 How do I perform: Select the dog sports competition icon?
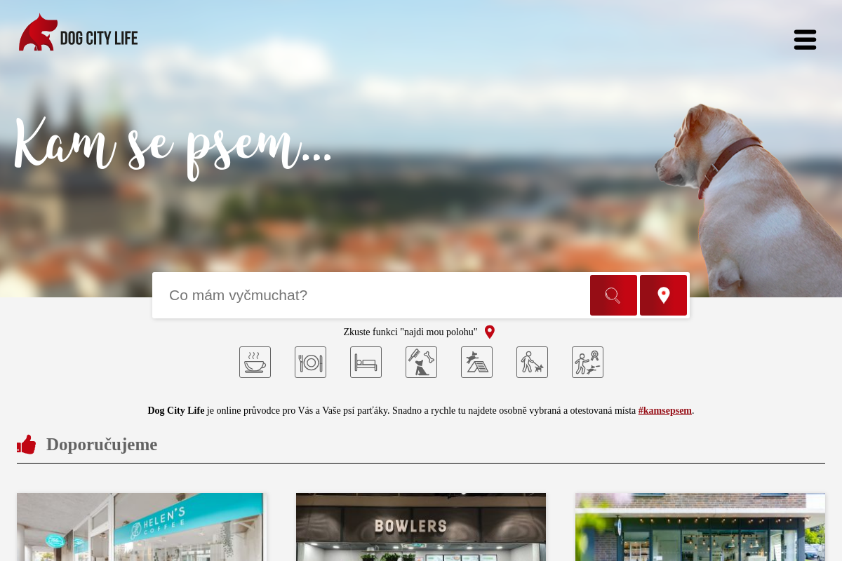point(587,362)
